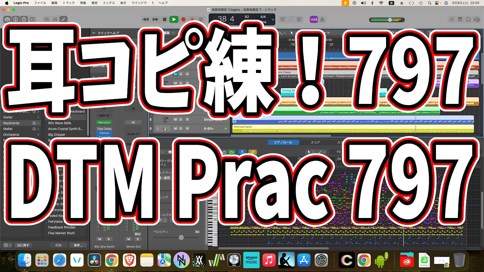Click the Rewind transport button
The width and height of the screenshot is (484, 272).
tap(146, 19)
